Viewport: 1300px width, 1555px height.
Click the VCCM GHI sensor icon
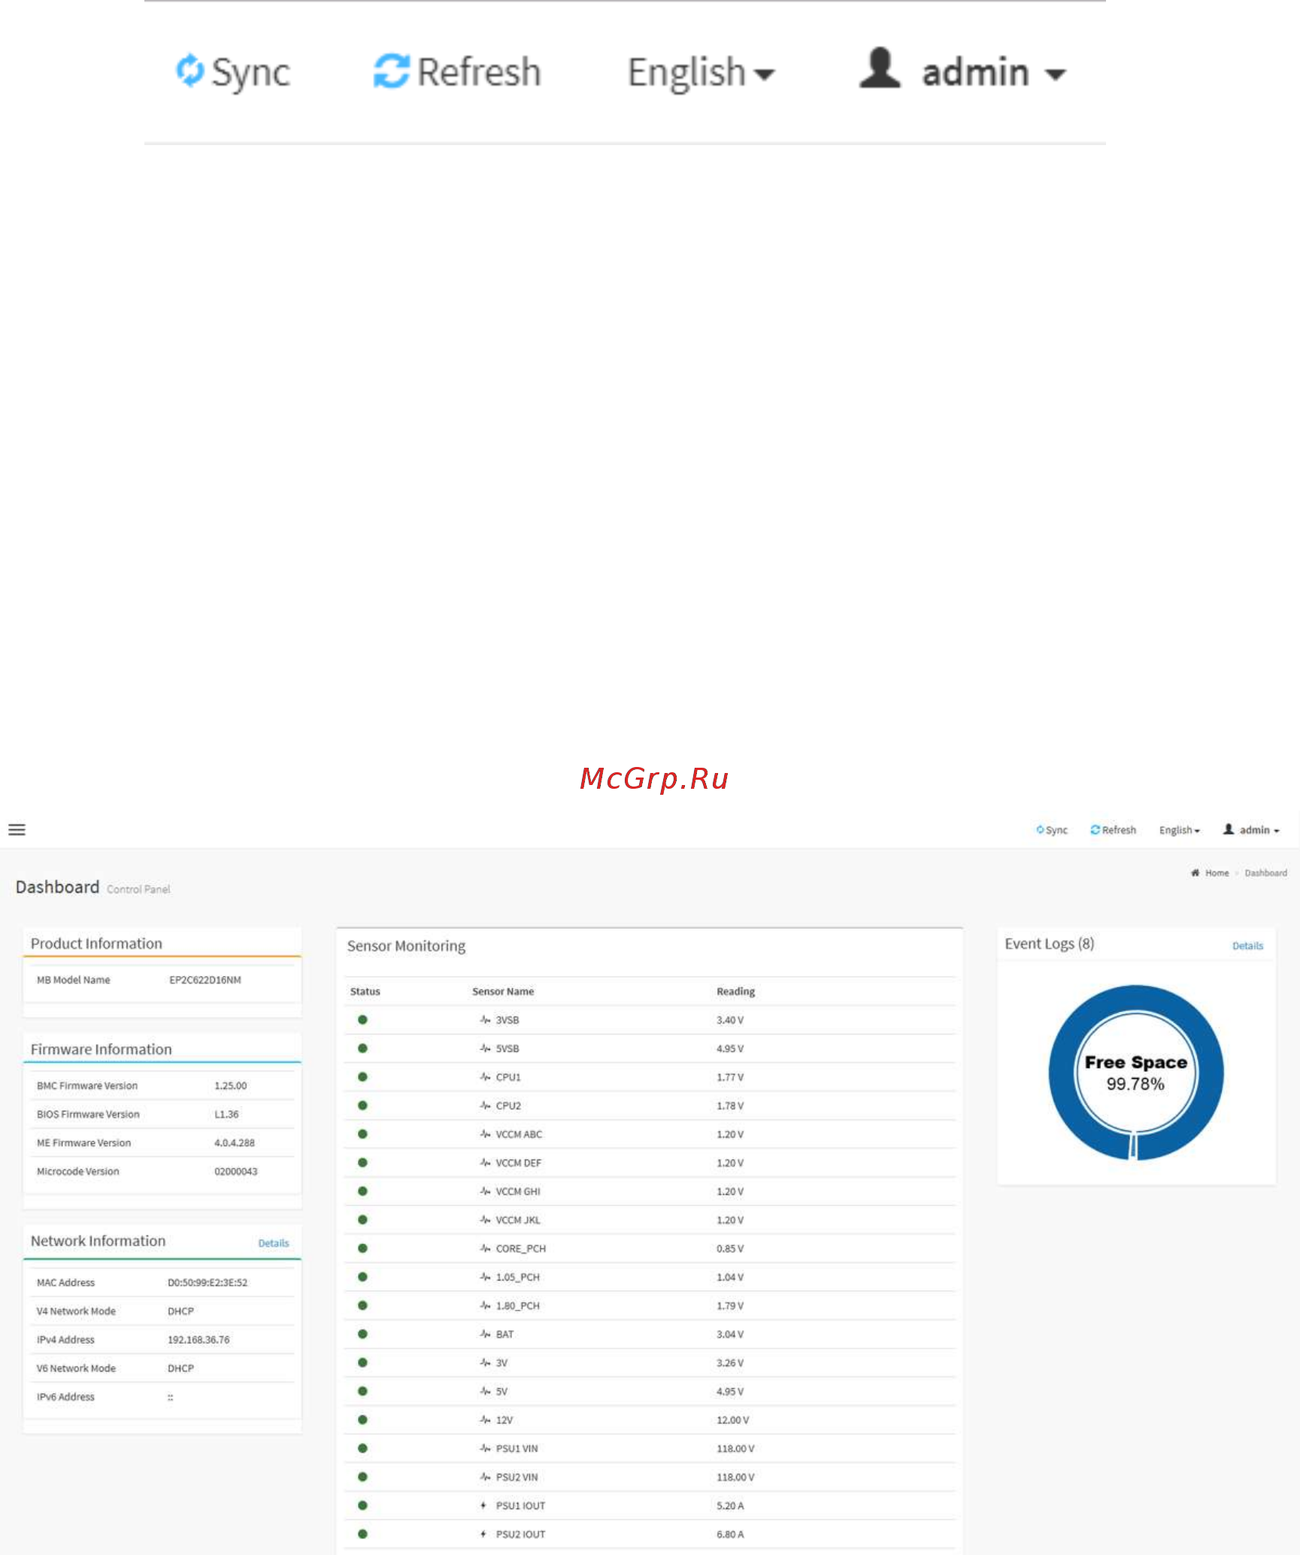point(486,1191)
